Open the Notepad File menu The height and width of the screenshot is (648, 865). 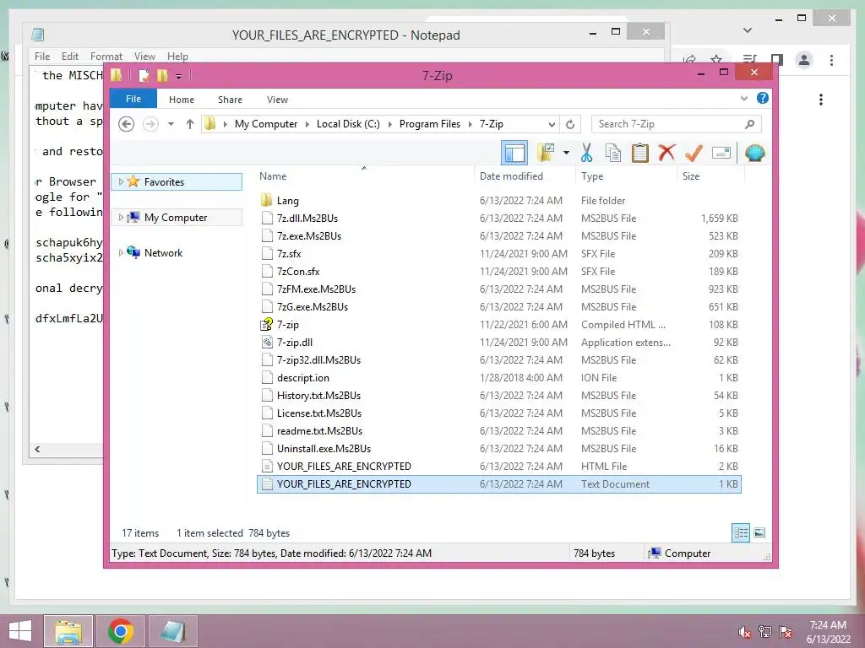pos(42,57)
